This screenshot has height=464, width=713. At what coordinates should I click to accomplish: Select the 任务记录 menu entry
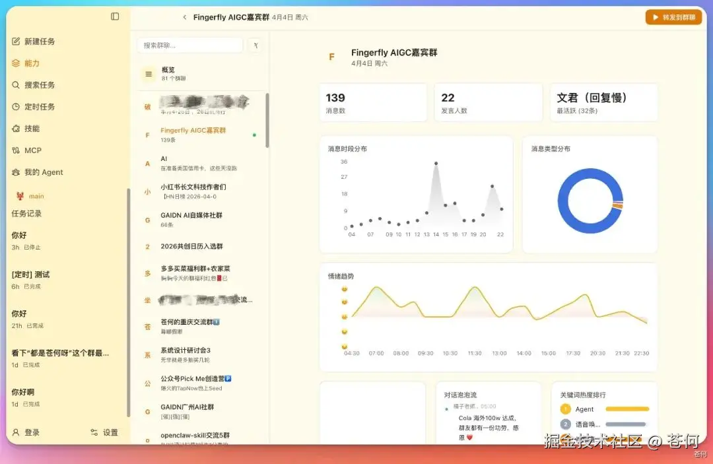tap(26, 213)
